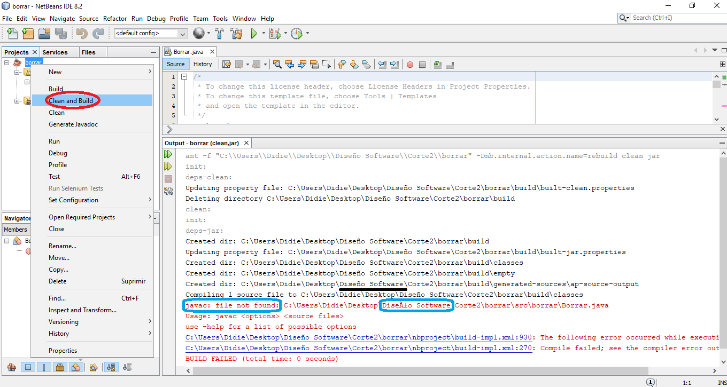Choose Properties in project context menu
Screen dimensions: 727x387
pyautogui.click(x=92, y=351)
